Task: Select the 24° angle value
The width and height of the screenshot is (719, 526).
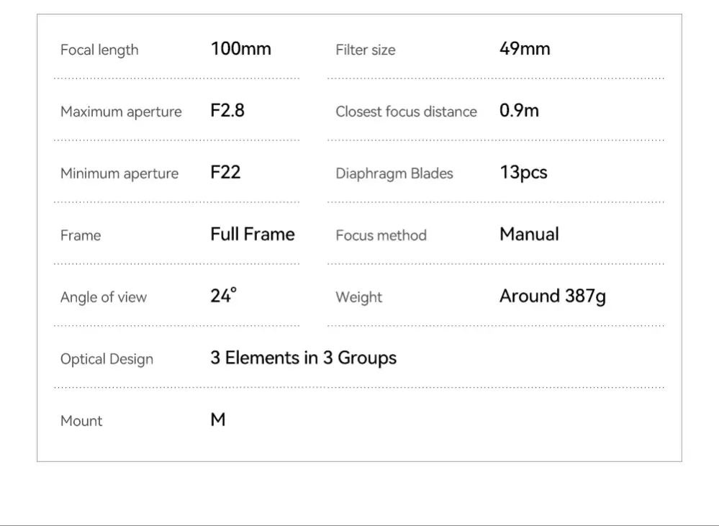Action: click(223, 296)
